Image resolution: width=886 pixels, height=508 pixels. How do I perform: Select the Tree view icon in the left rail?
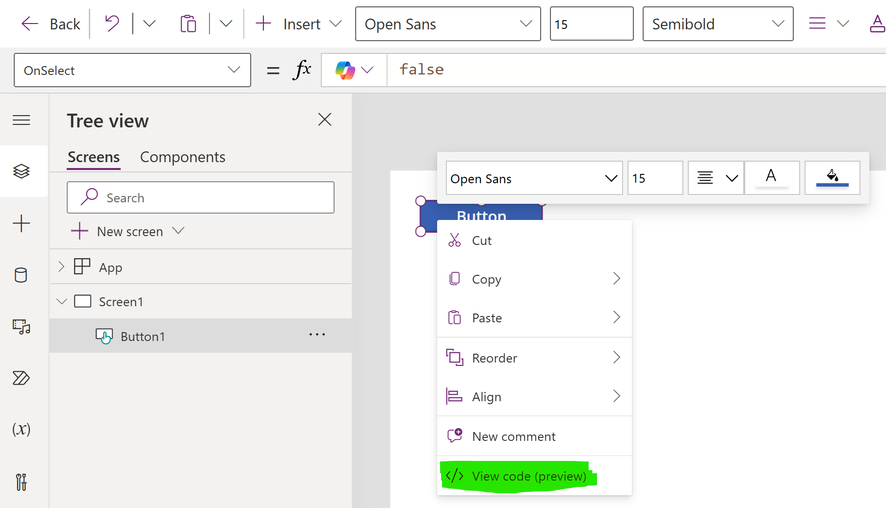tap(21, 171)
